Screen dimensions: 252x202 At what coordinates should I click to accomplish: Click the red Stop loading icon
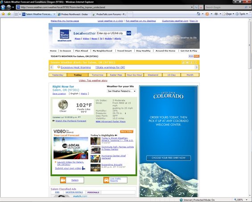tap(201, 7)
